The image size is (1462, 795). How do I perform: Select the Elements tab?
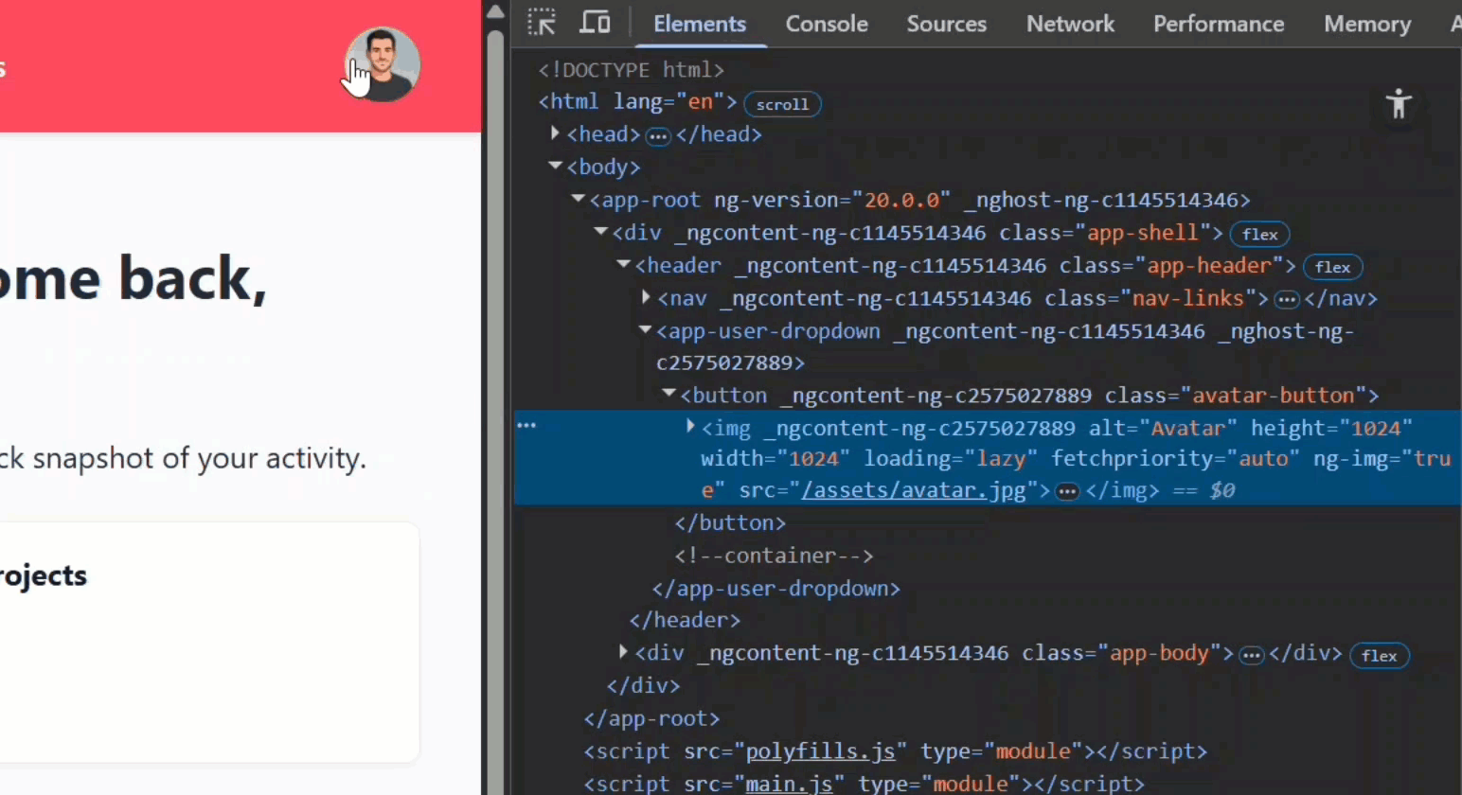click(700, 24)
